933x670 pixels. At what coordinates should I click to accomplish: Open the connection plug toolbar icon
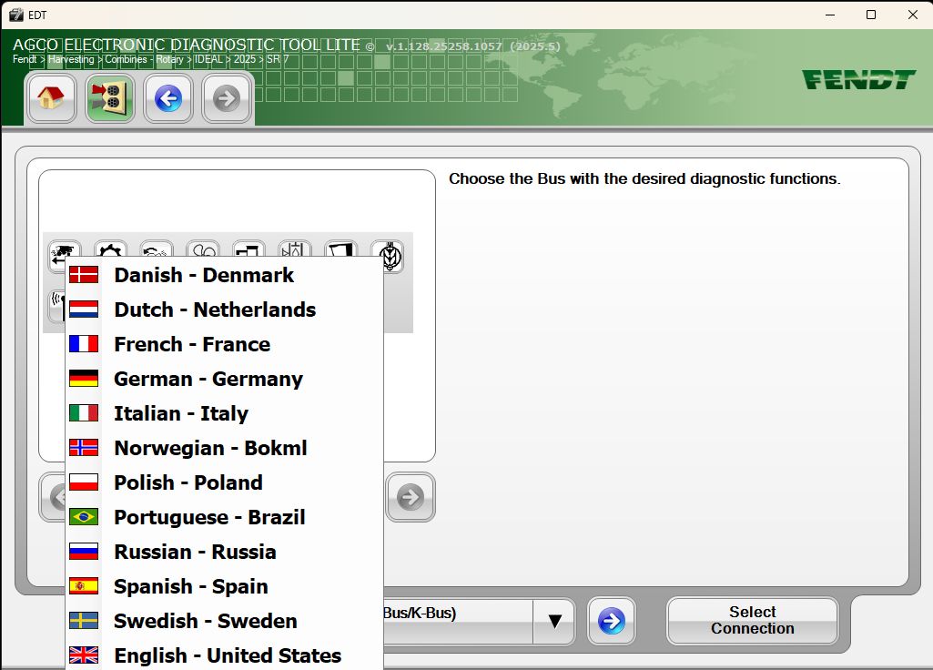(x=109, y=98)
